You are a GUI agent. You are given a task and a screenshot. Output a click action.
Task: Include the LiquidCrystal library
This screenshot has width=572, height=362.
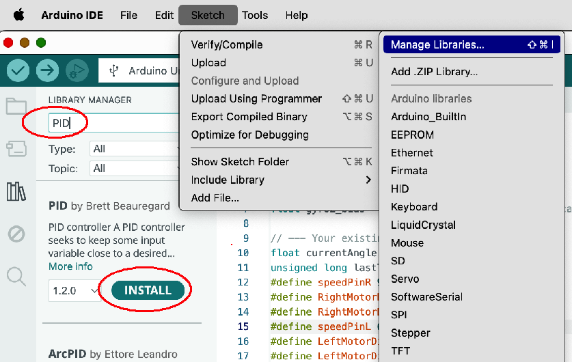tap(472, 225)
